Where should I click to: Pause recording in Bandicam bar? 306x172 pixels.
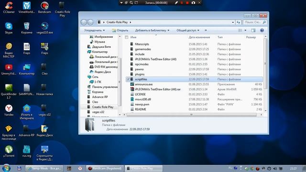click(182, 3)
